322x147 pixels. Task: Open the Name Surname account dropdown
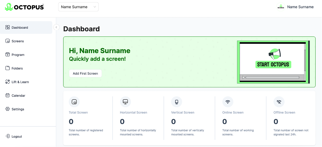[78, 7]
